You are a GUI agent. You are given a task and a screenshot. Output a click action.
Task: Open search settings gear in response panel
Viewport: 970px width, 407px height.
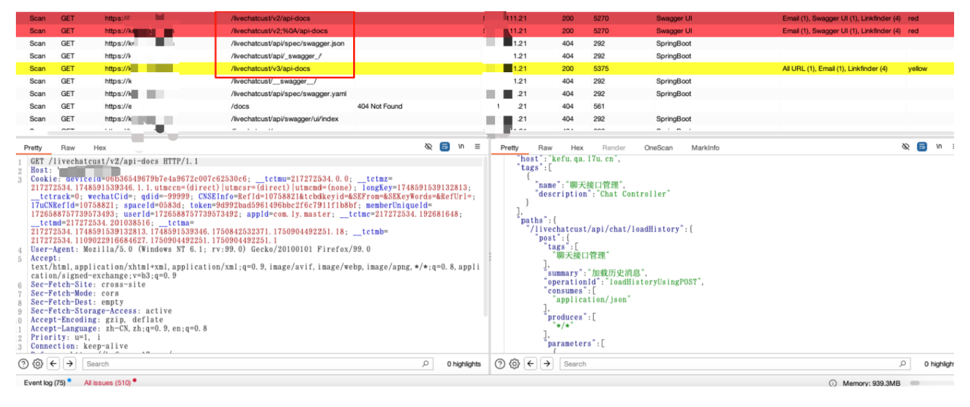click(x=515, y=364)
